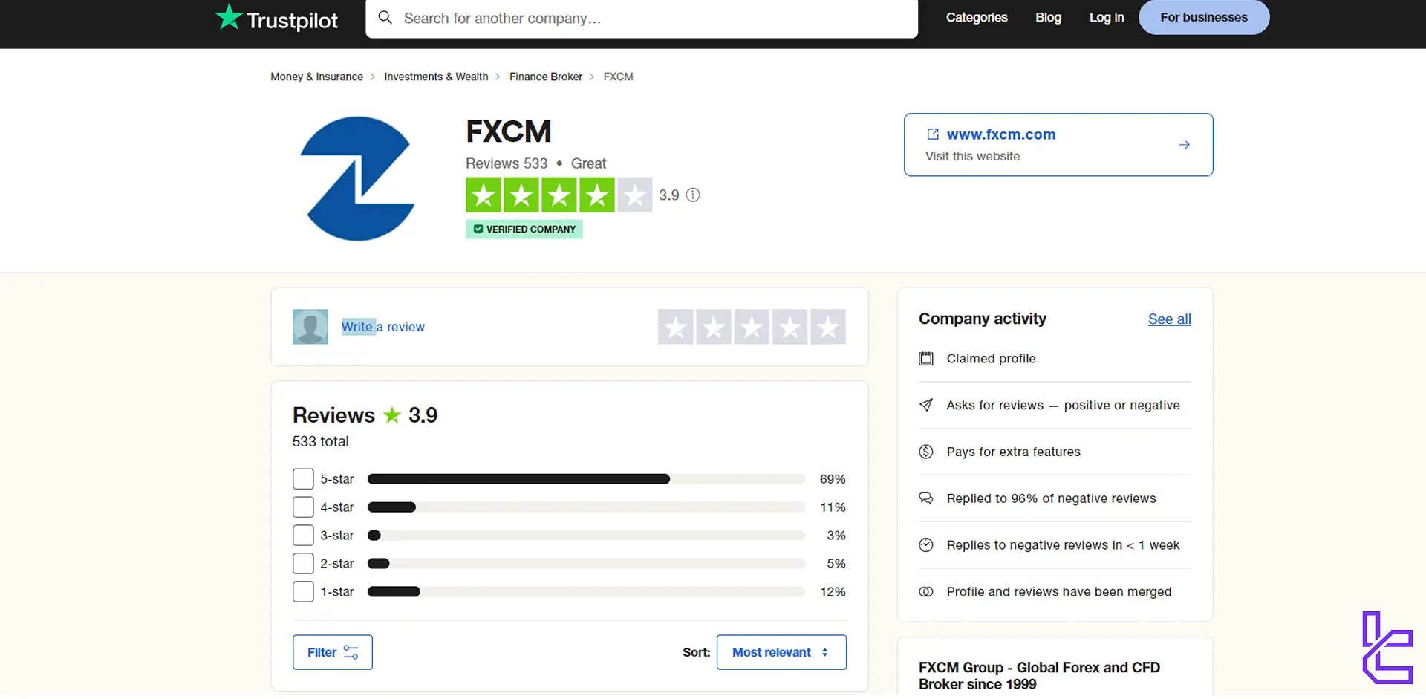
Task: Open the Most relevant sort dropdown
Action: pyautogui.click(x=781, y=652)
